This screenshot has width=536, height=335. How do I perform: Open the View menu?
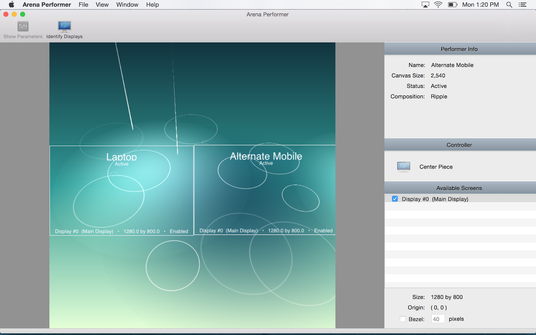coord(102,5)
